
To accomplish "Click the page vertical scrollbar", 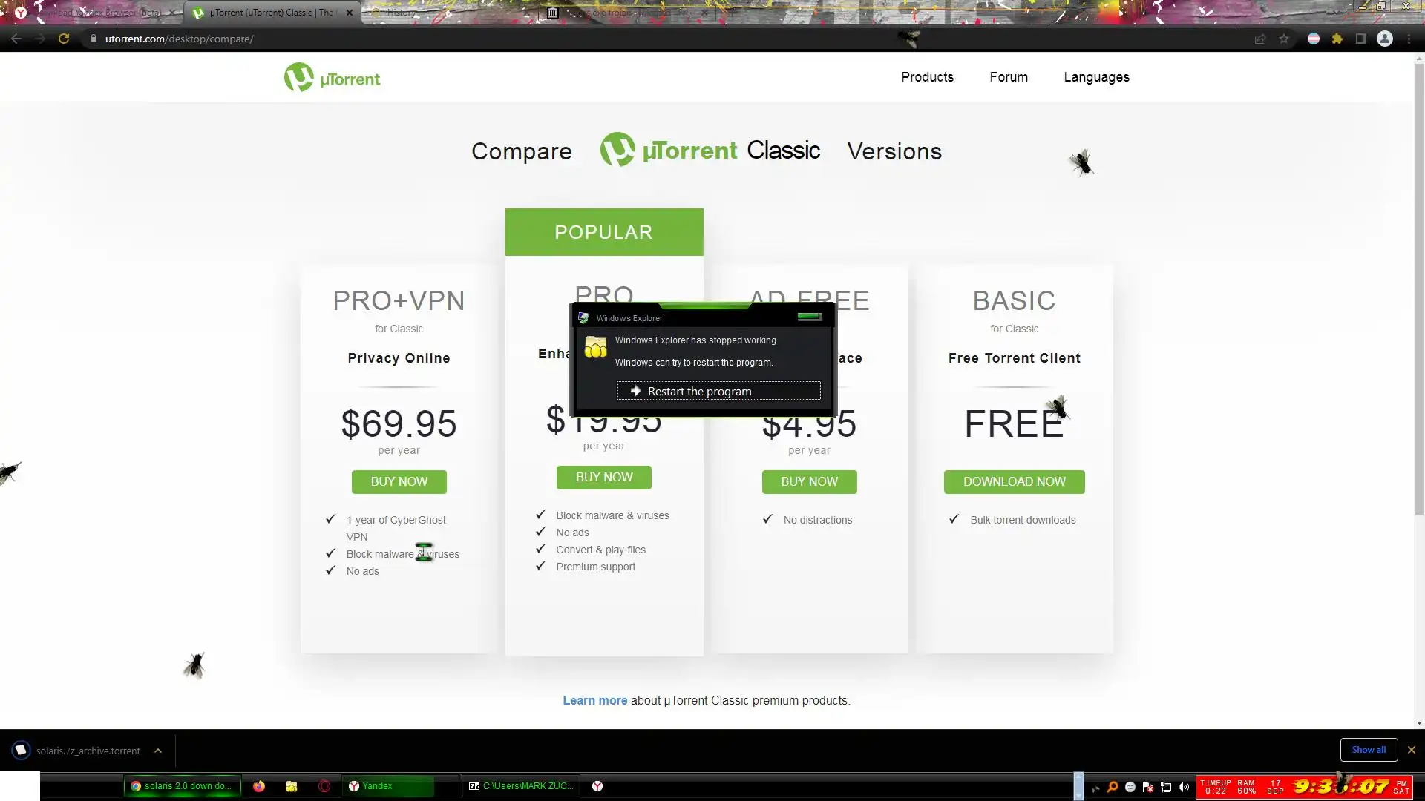I will tap(1419, 297).
